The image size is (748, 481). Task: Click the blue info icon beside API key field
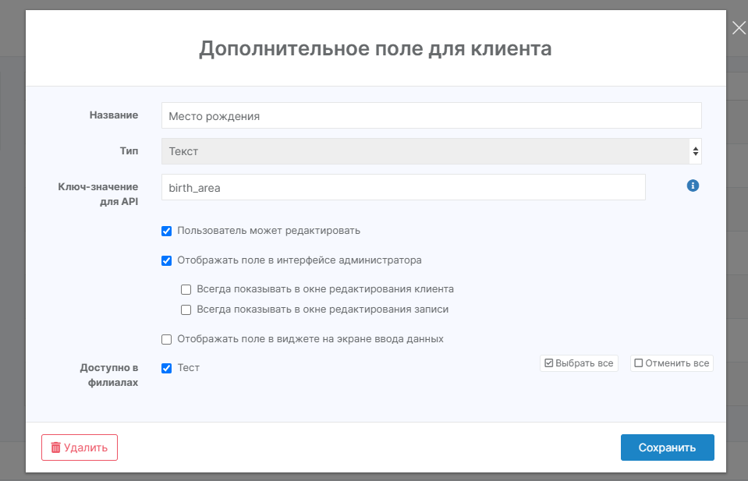click(693, 186)
